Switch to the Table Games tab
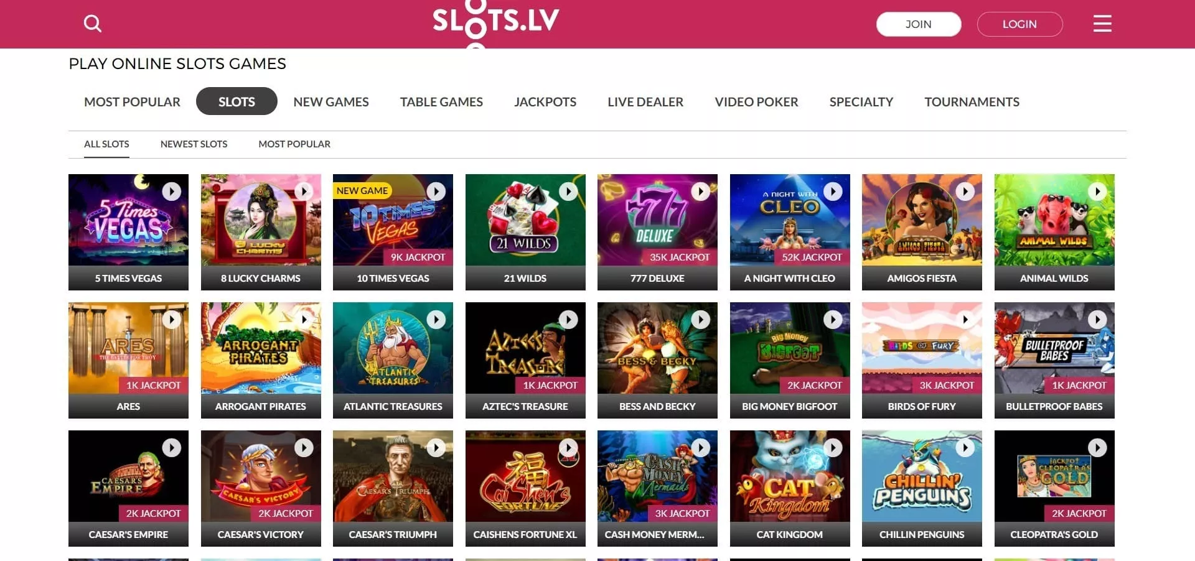Image resolution: width=1195 pixels, height=561 pixels. tap(441, 101)
